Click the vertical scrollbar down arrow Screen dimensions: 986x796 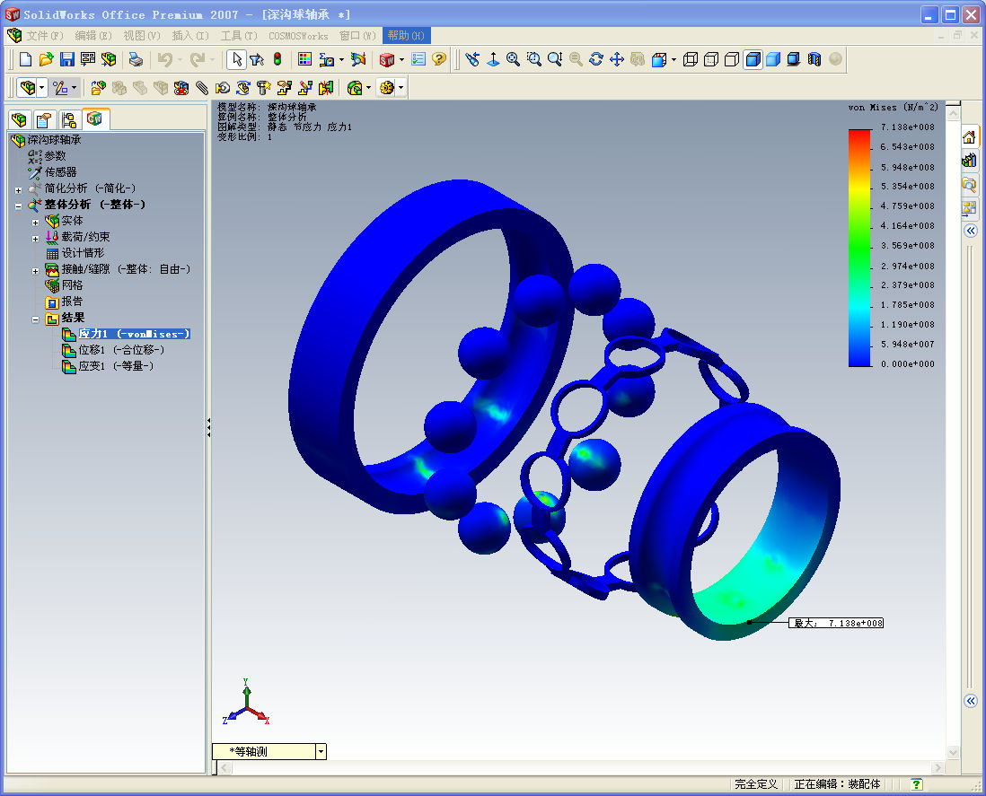coord(953,752)
